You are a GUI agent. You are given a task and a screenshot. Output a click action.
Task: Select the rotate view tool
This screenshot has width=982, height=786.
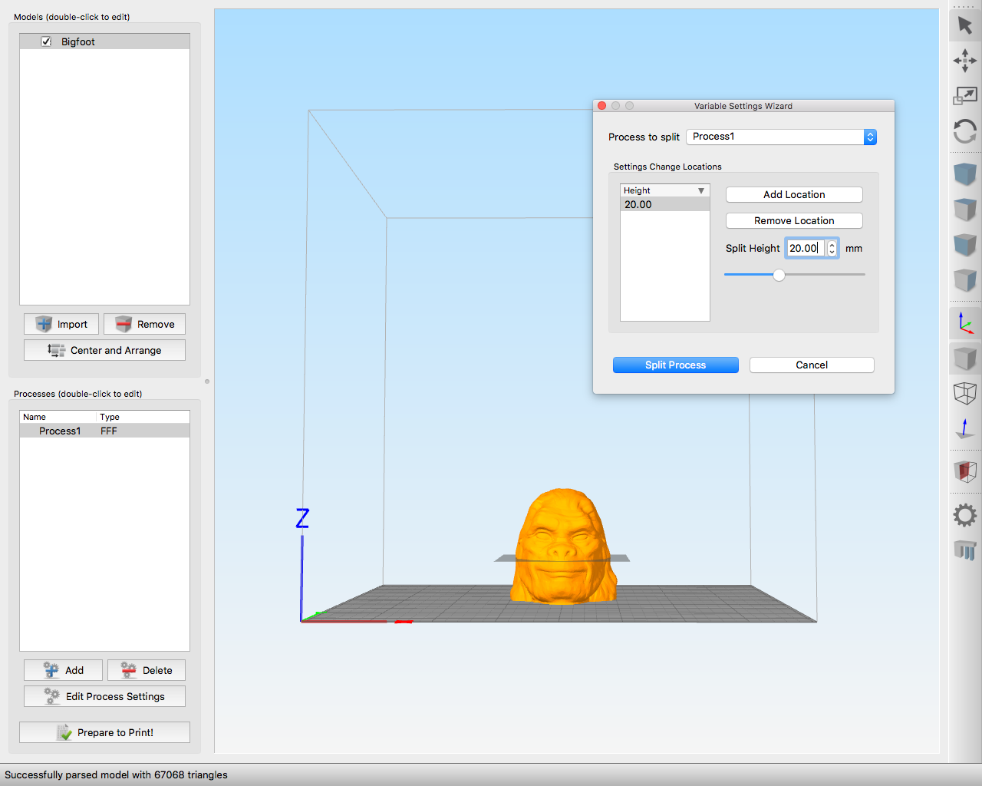(x=964, y=131)
